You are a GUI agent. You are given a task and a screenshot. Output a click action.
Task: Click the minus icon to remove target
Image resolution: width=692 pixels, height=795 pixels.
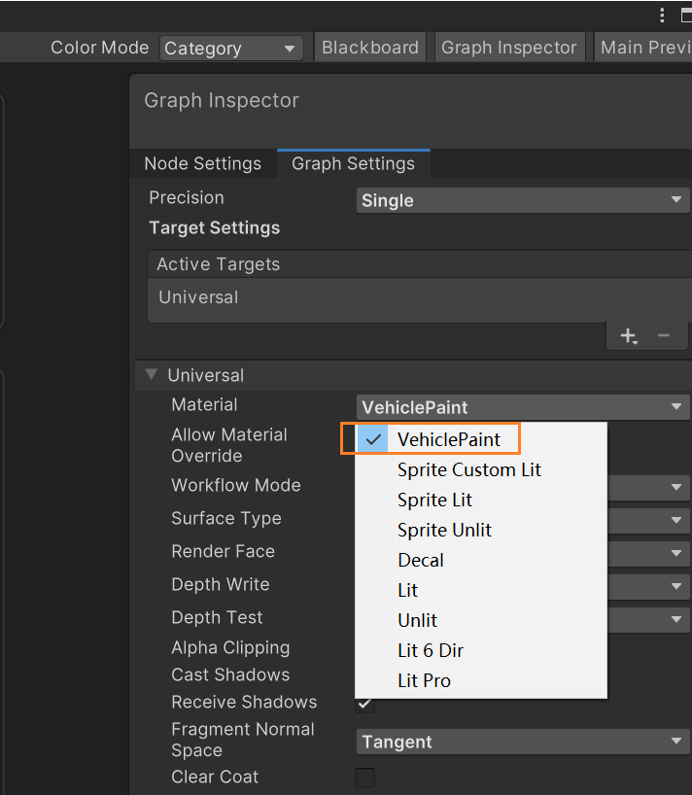pos(664,336)
